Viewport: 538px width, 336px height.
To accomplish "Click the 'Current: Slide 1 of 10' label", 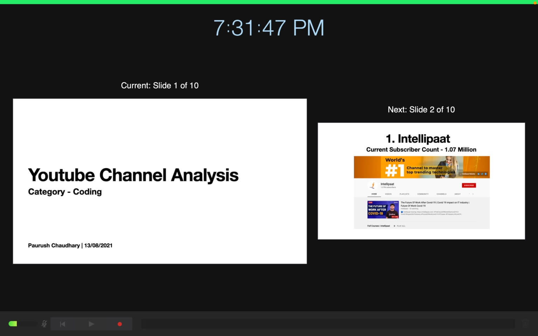I will [x=160, y=85].
